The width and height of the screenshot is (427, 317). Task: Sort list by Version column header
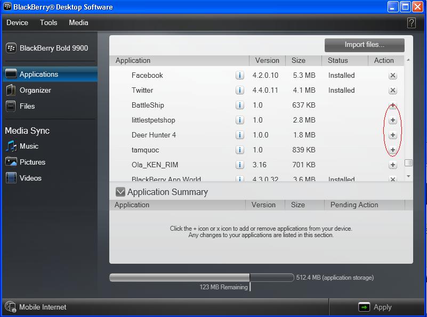(267, 60)
